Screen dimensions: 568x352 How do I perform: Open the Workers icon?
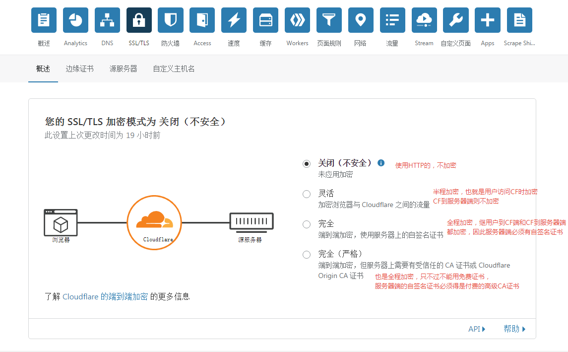298,20
